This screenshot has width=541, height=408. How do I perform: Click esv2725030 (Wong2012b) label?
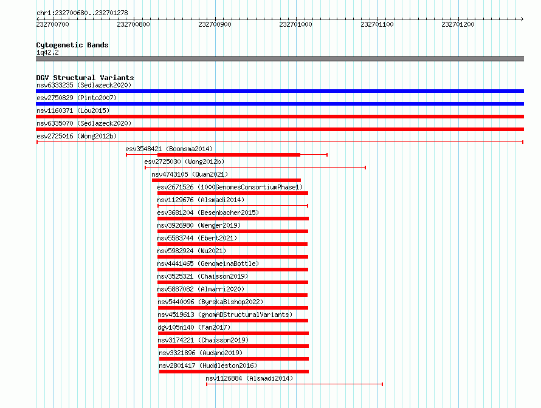click(x=184, y=161)
